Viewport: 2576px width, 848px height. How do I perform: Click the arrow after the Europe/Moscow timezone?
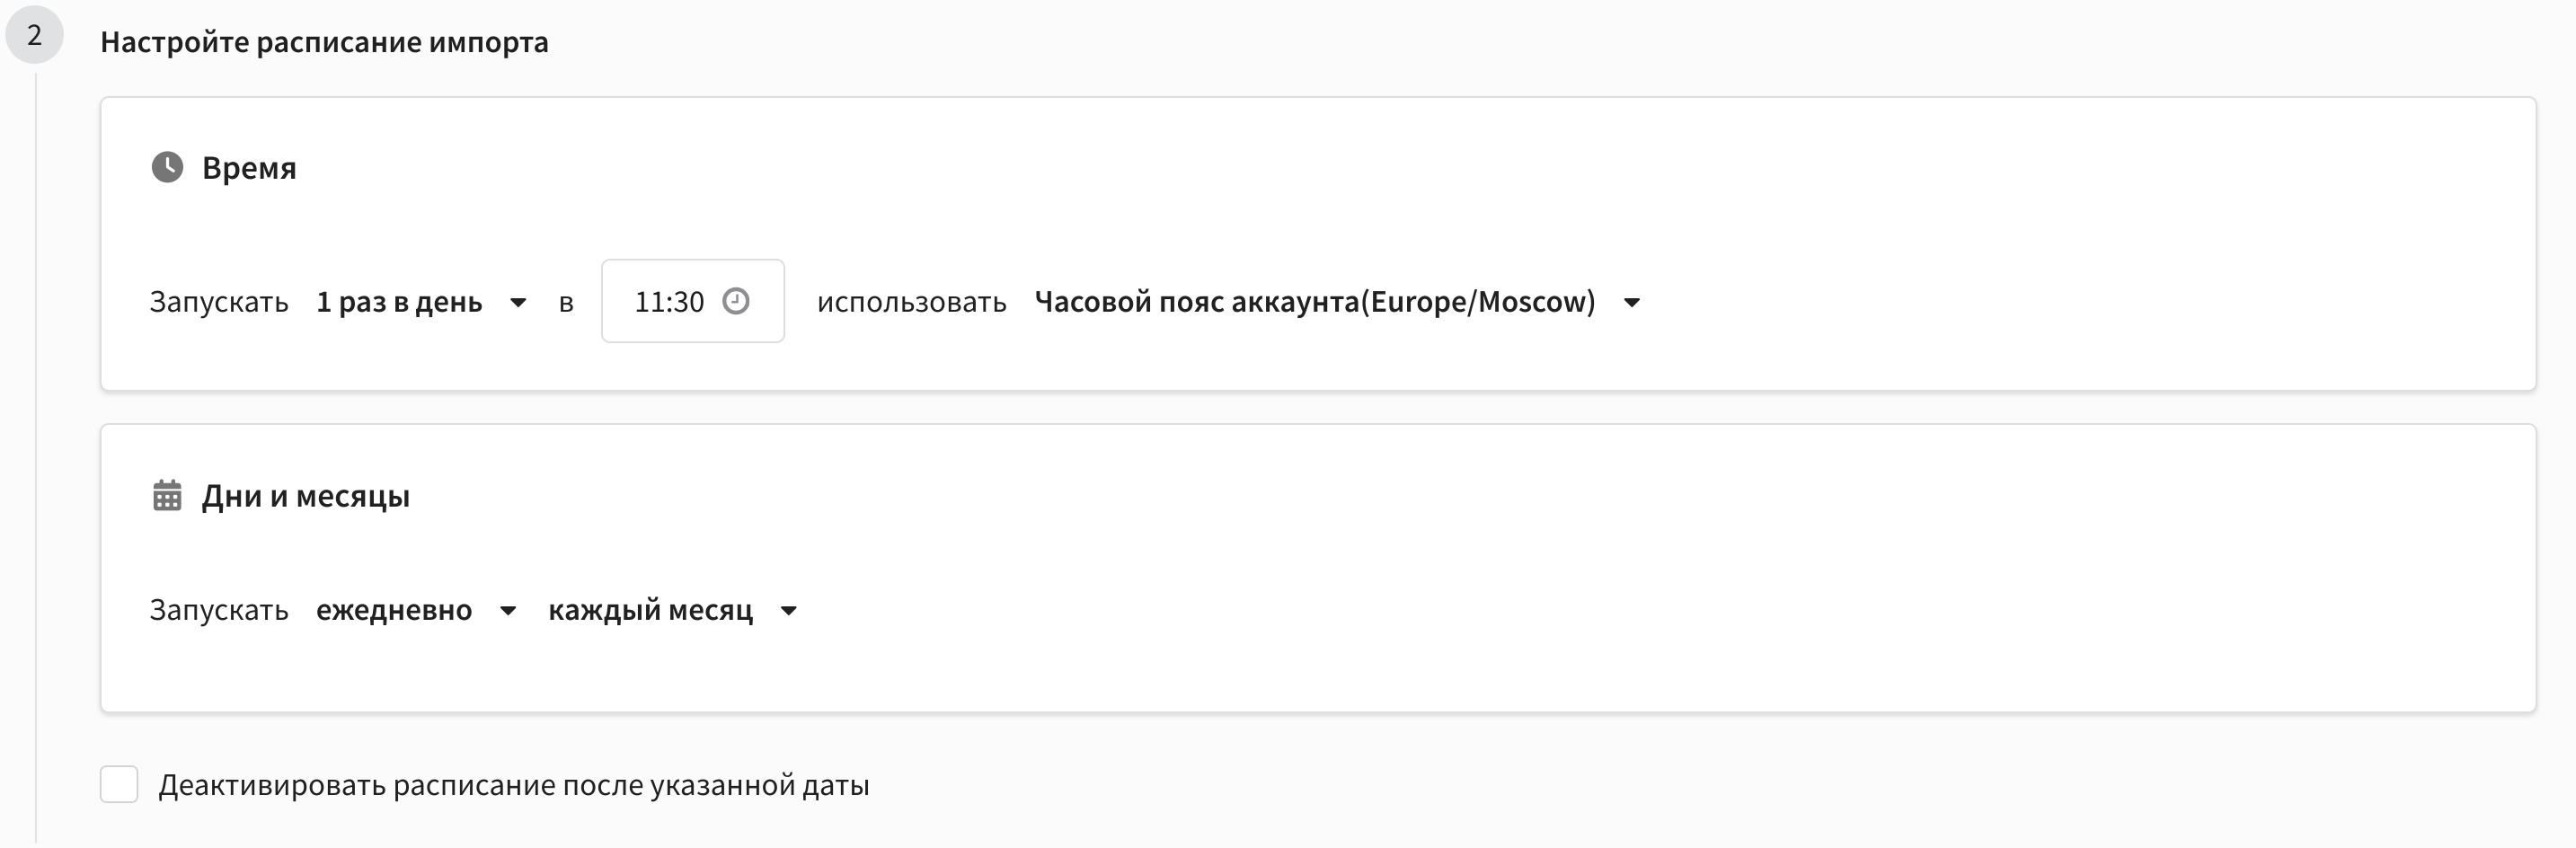pyautogui.click(x=1632, y=302)
